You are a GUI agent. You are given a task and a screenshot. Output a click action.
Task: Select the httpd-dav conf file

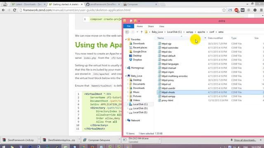(167, 52)
